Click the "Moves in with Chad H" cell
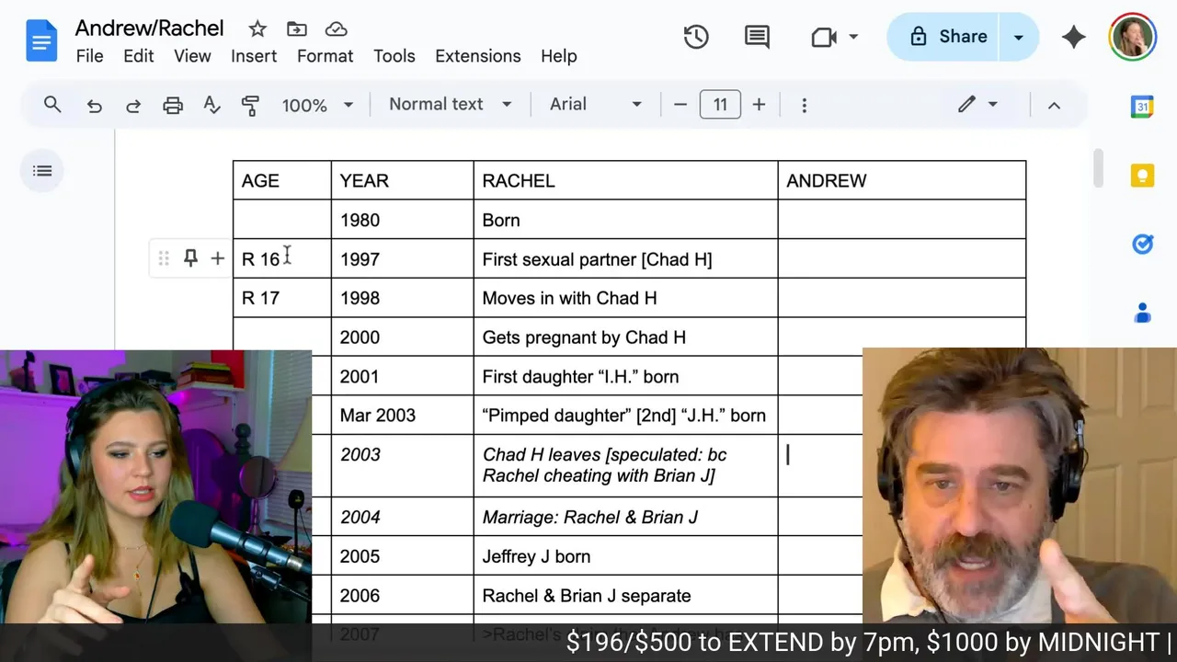The image size is (1177, 662). 625,298
